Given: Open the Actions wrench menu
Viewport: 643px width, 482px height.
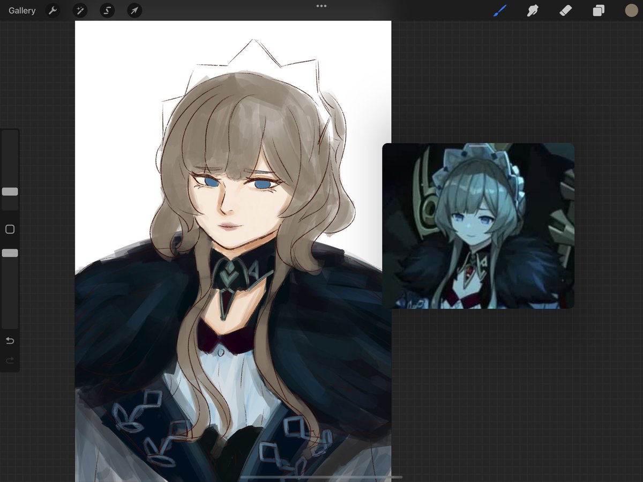Looking at the screenshot, I should pyautogui.click(x=53, y=10).
